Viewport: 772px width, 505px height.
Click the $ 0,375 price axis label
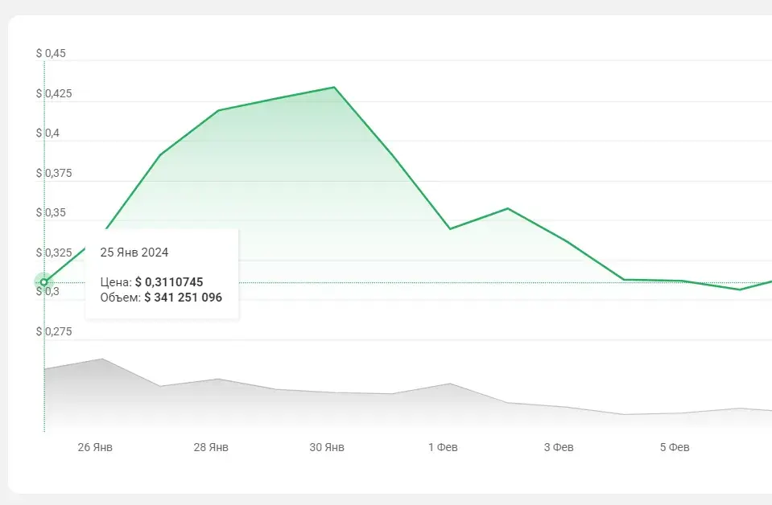(x=54, y=173)
